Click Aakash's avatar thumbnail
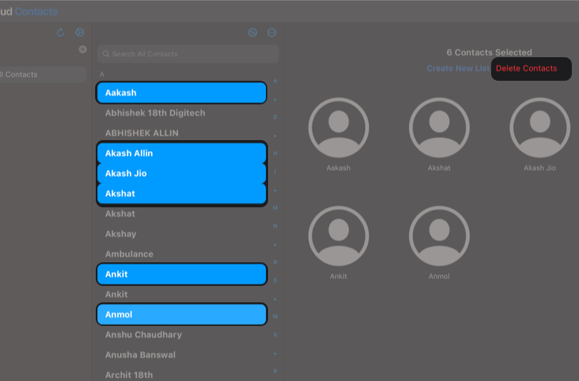 pyautogui.click(x=339, y=128)
